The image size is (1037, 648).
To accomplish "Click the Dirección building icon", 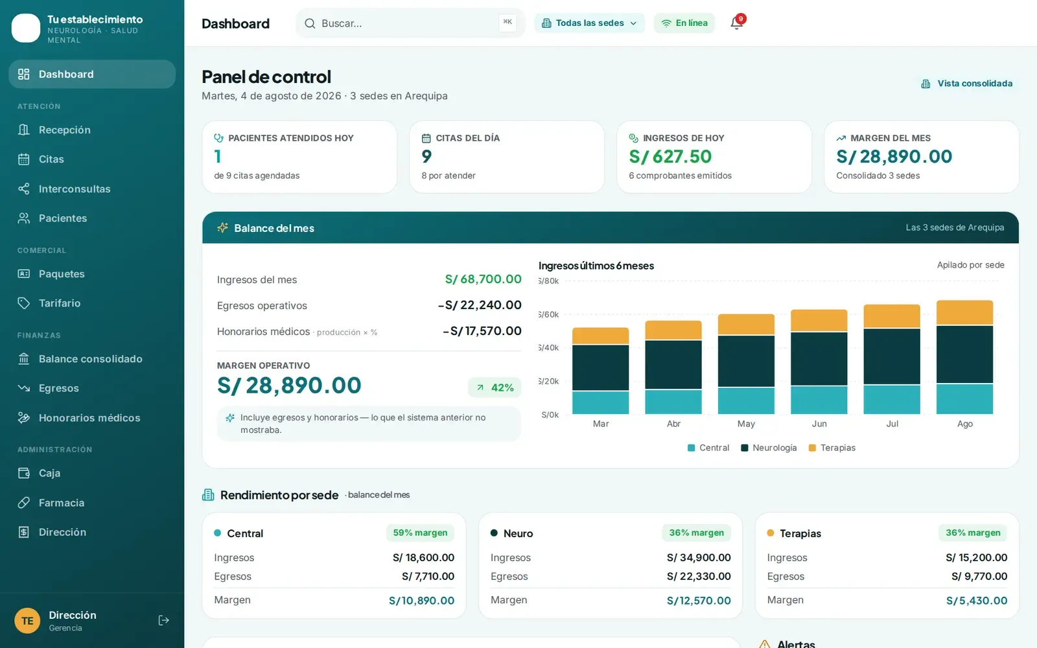I will tap(24, 532).
